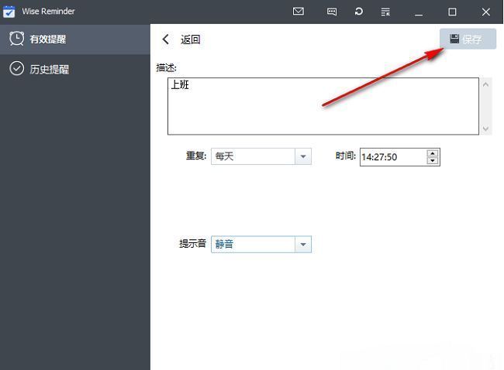Decrease the time with the down spinner arrow

point(433,161)
